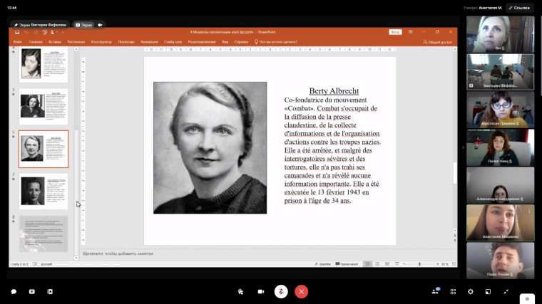Click the zoom out minus button
542x304 pixels.
(x=404, y=264)
